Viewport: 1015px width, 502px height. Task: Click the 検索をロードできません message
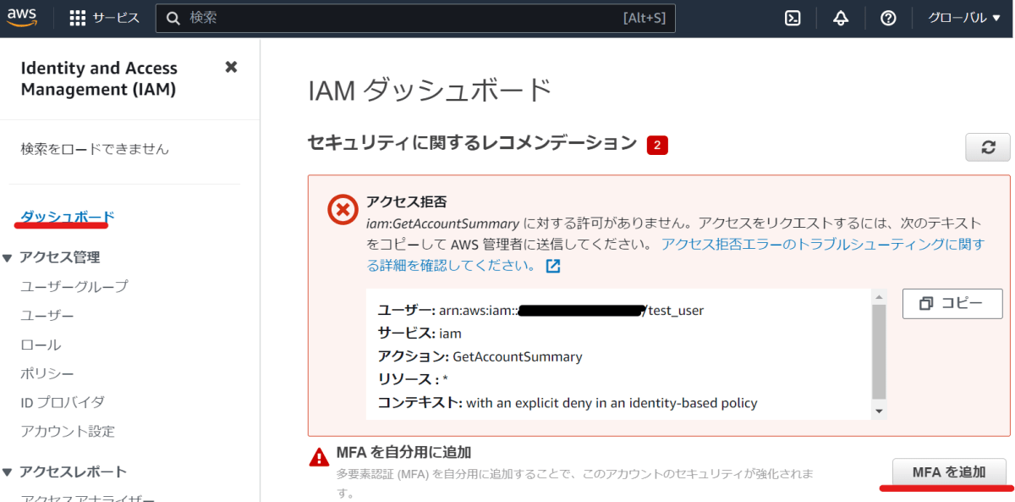(x=95, y=149)
